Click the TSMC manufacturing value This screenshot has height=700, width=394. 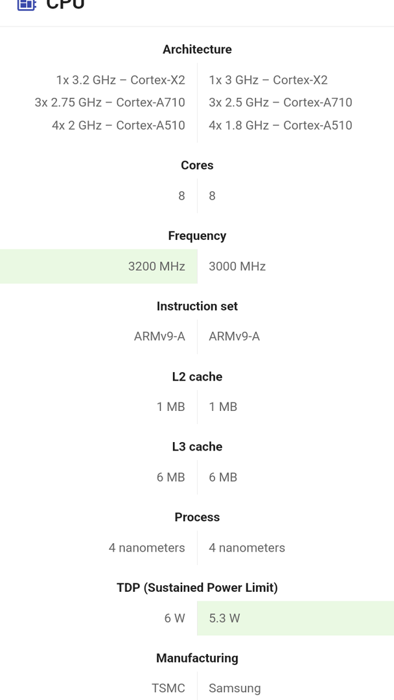pos(168,688)
